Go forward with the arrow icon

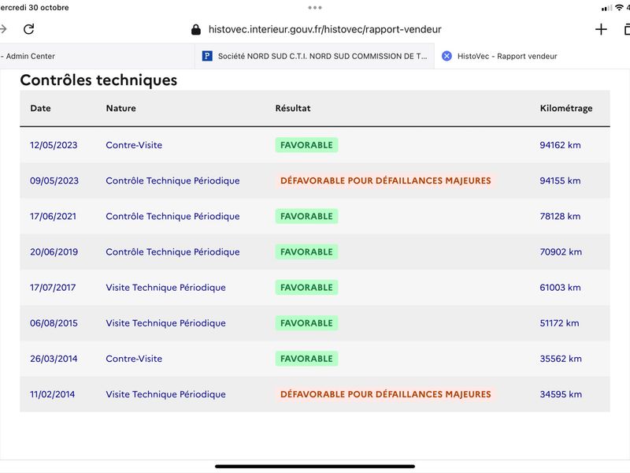3,29
